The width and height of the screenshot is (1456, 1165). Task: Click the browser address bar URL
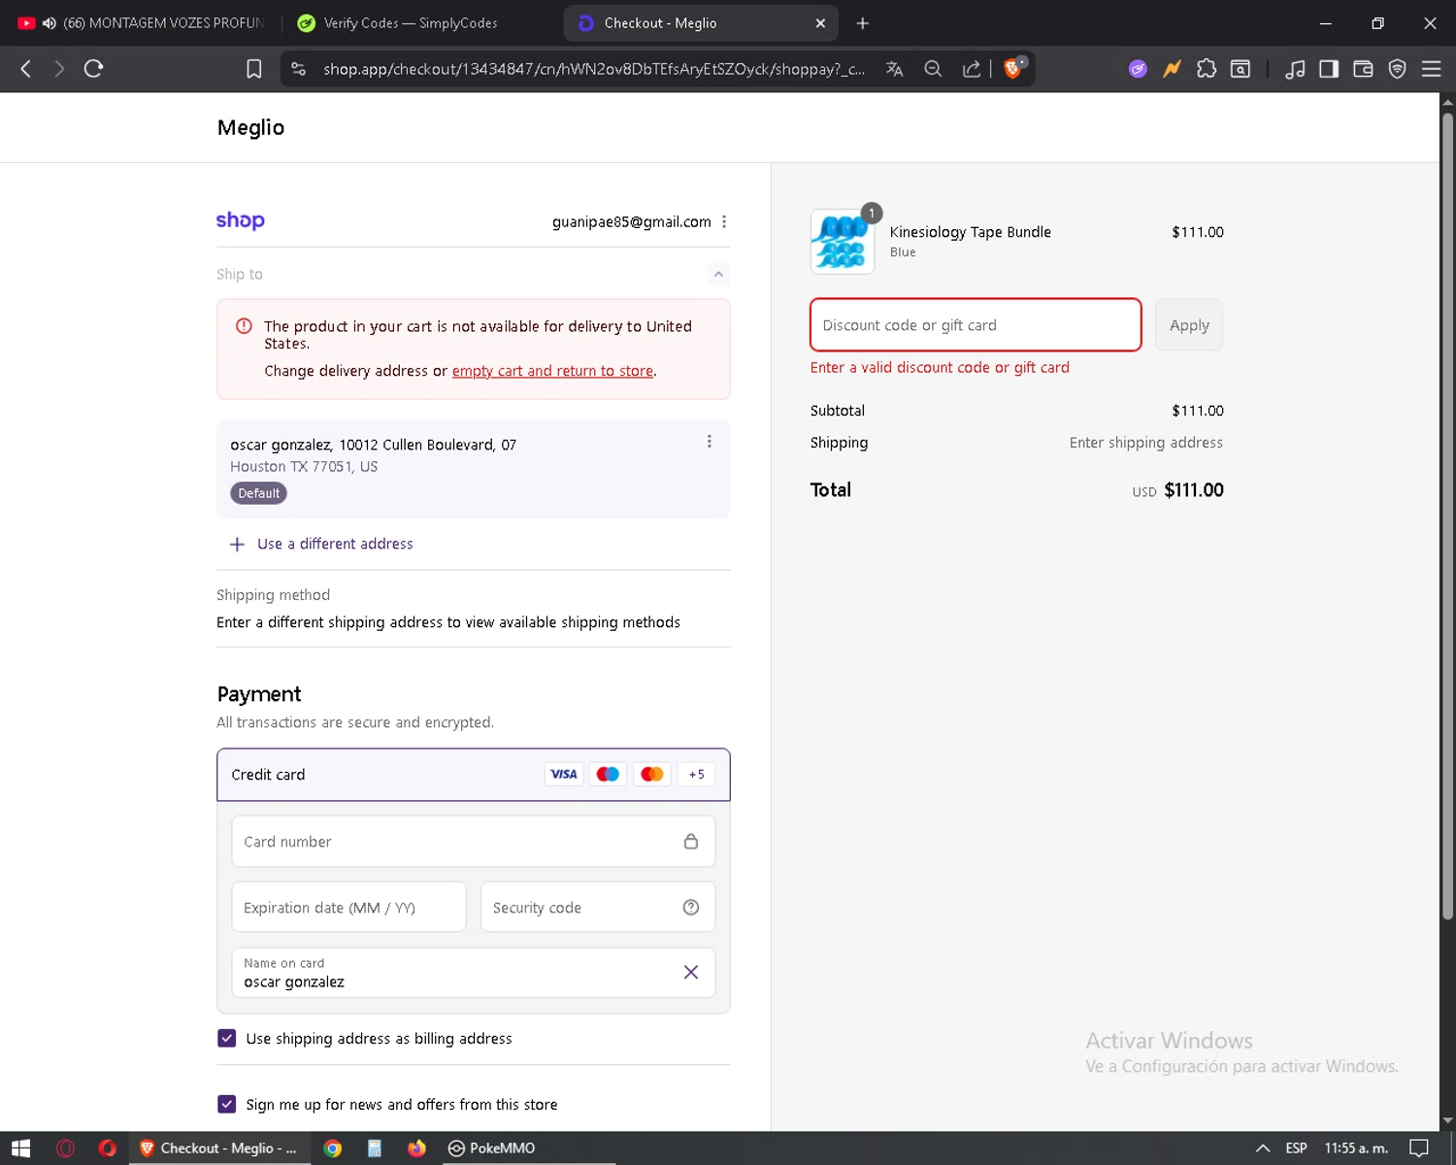click(x=593, y=69)
